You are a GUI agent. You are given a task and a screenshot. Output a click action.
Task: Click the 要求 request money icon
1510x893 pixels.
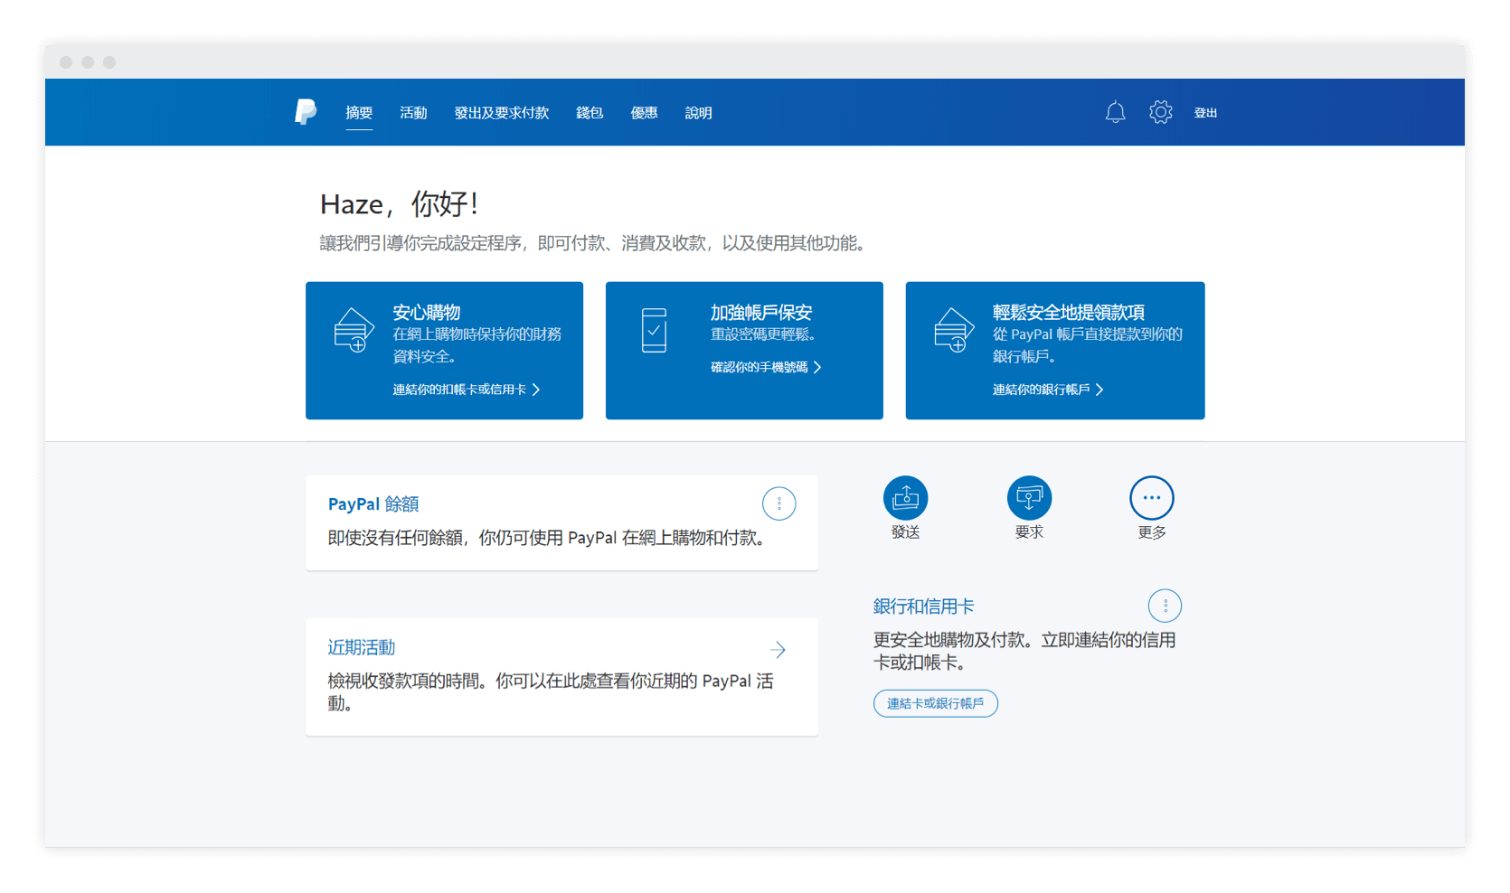click(x=1029, y=498)
